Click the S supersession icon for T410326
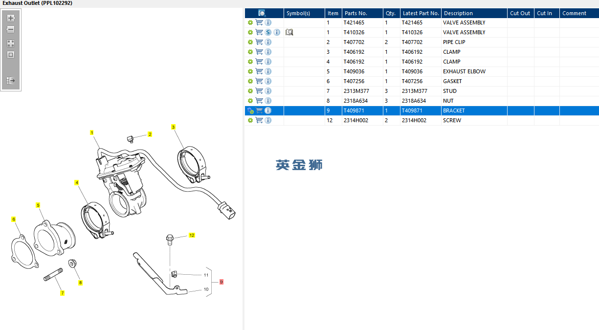Screen dimensions: 599x330 (x=268, y=32)
